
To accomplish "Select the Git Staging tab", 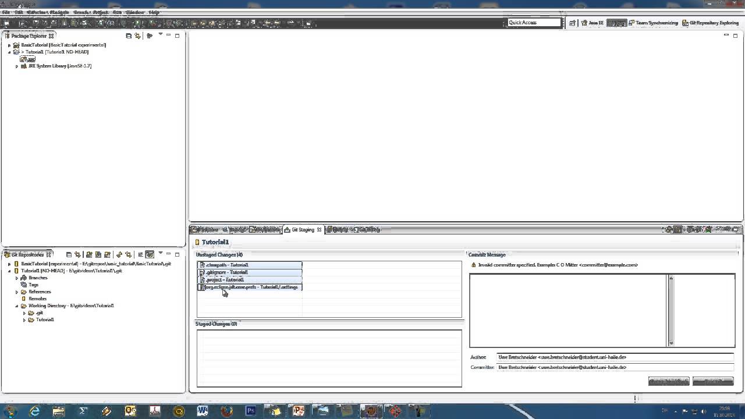I will [x=303, y=230].
